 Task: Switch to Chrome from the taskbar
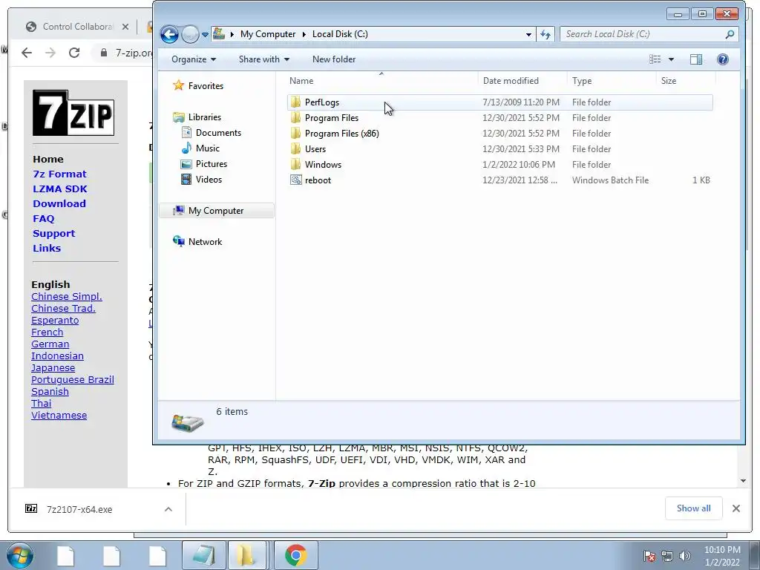[295, 555]
